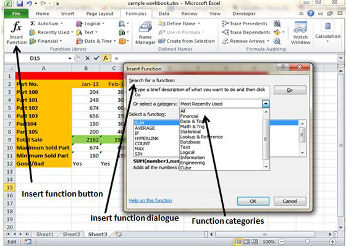This screenshot has width=346, height=246.
Task: Open Name Manager
Action: (x=145, y=33)
